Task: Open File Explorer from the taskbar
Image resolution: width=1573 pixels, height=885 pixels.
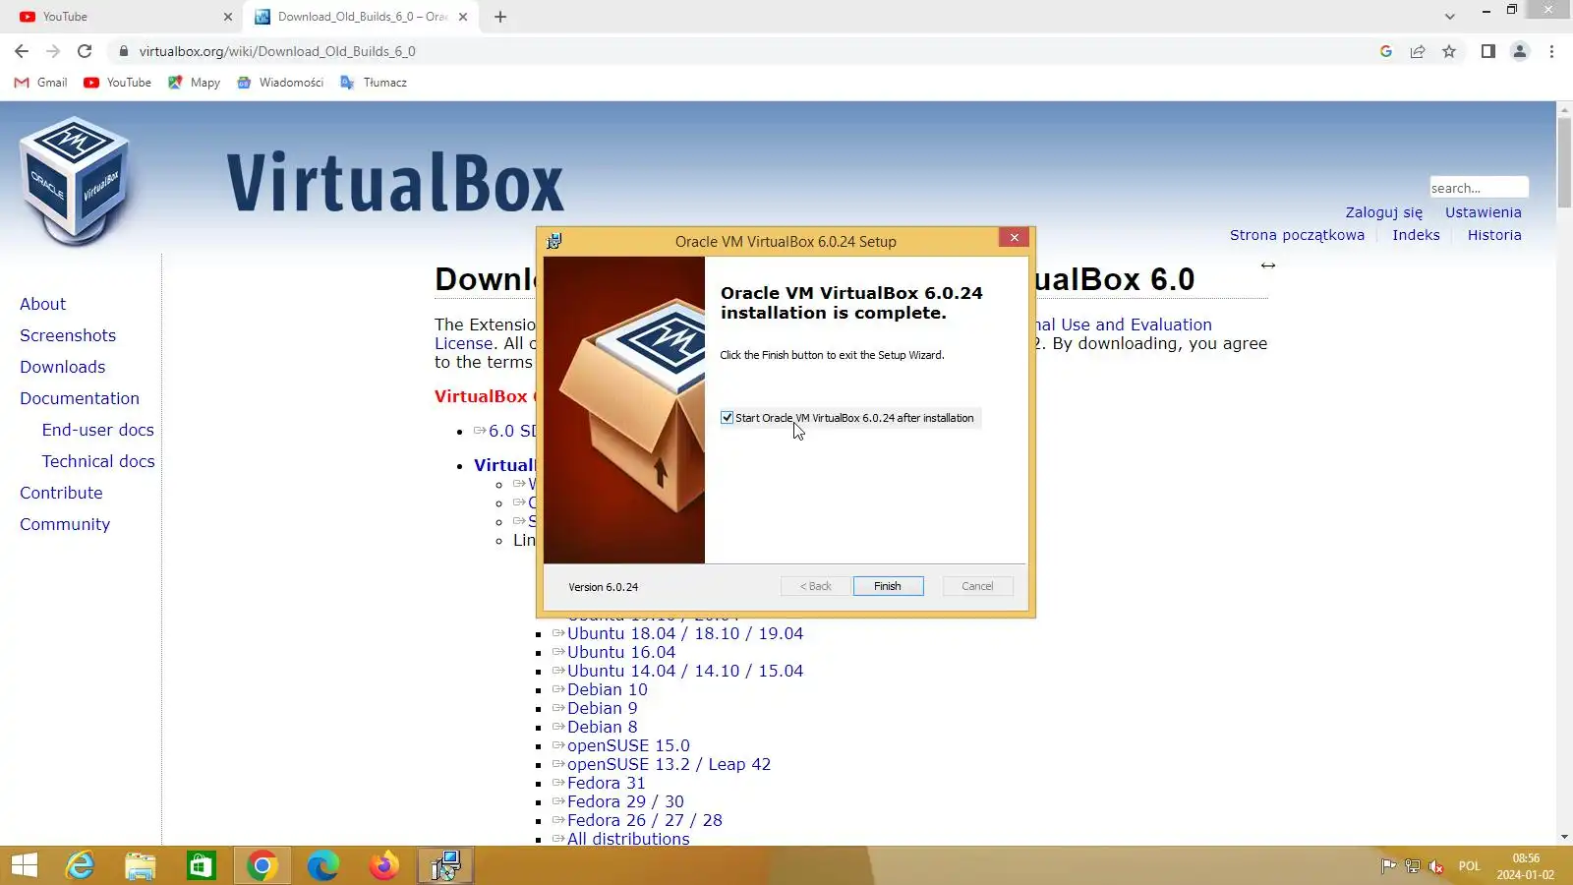Action: (x=141, y=866)
